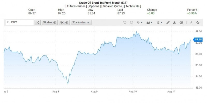207x103 pixels.
Task: Redo the chart action
Action: pos(131,23)
